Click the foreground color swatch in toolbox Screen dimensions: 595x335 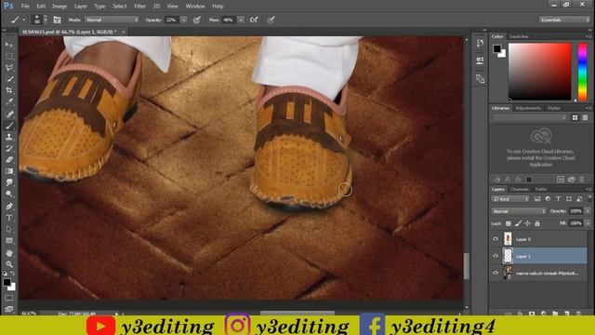click(7, 282)
